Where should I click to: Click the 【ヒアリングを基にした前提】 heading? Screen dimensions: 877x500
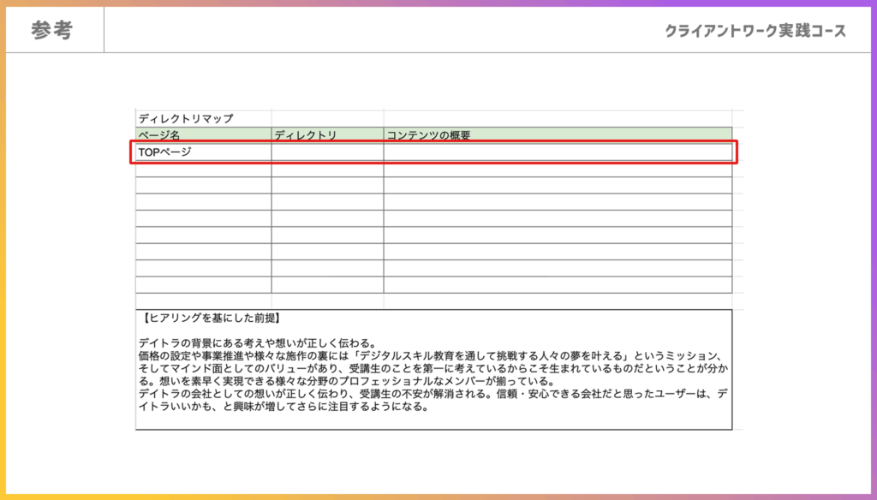[211, 318]
